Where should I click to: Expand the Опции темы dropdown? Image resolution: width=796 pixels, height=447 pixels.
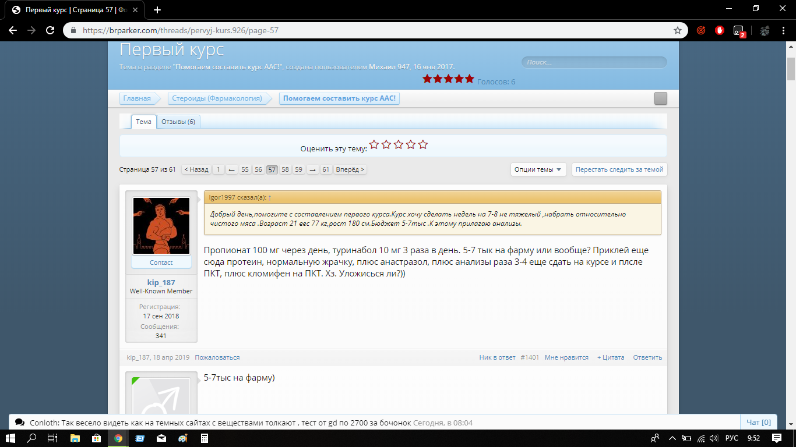pyautogui.click(x=538, y=169)
